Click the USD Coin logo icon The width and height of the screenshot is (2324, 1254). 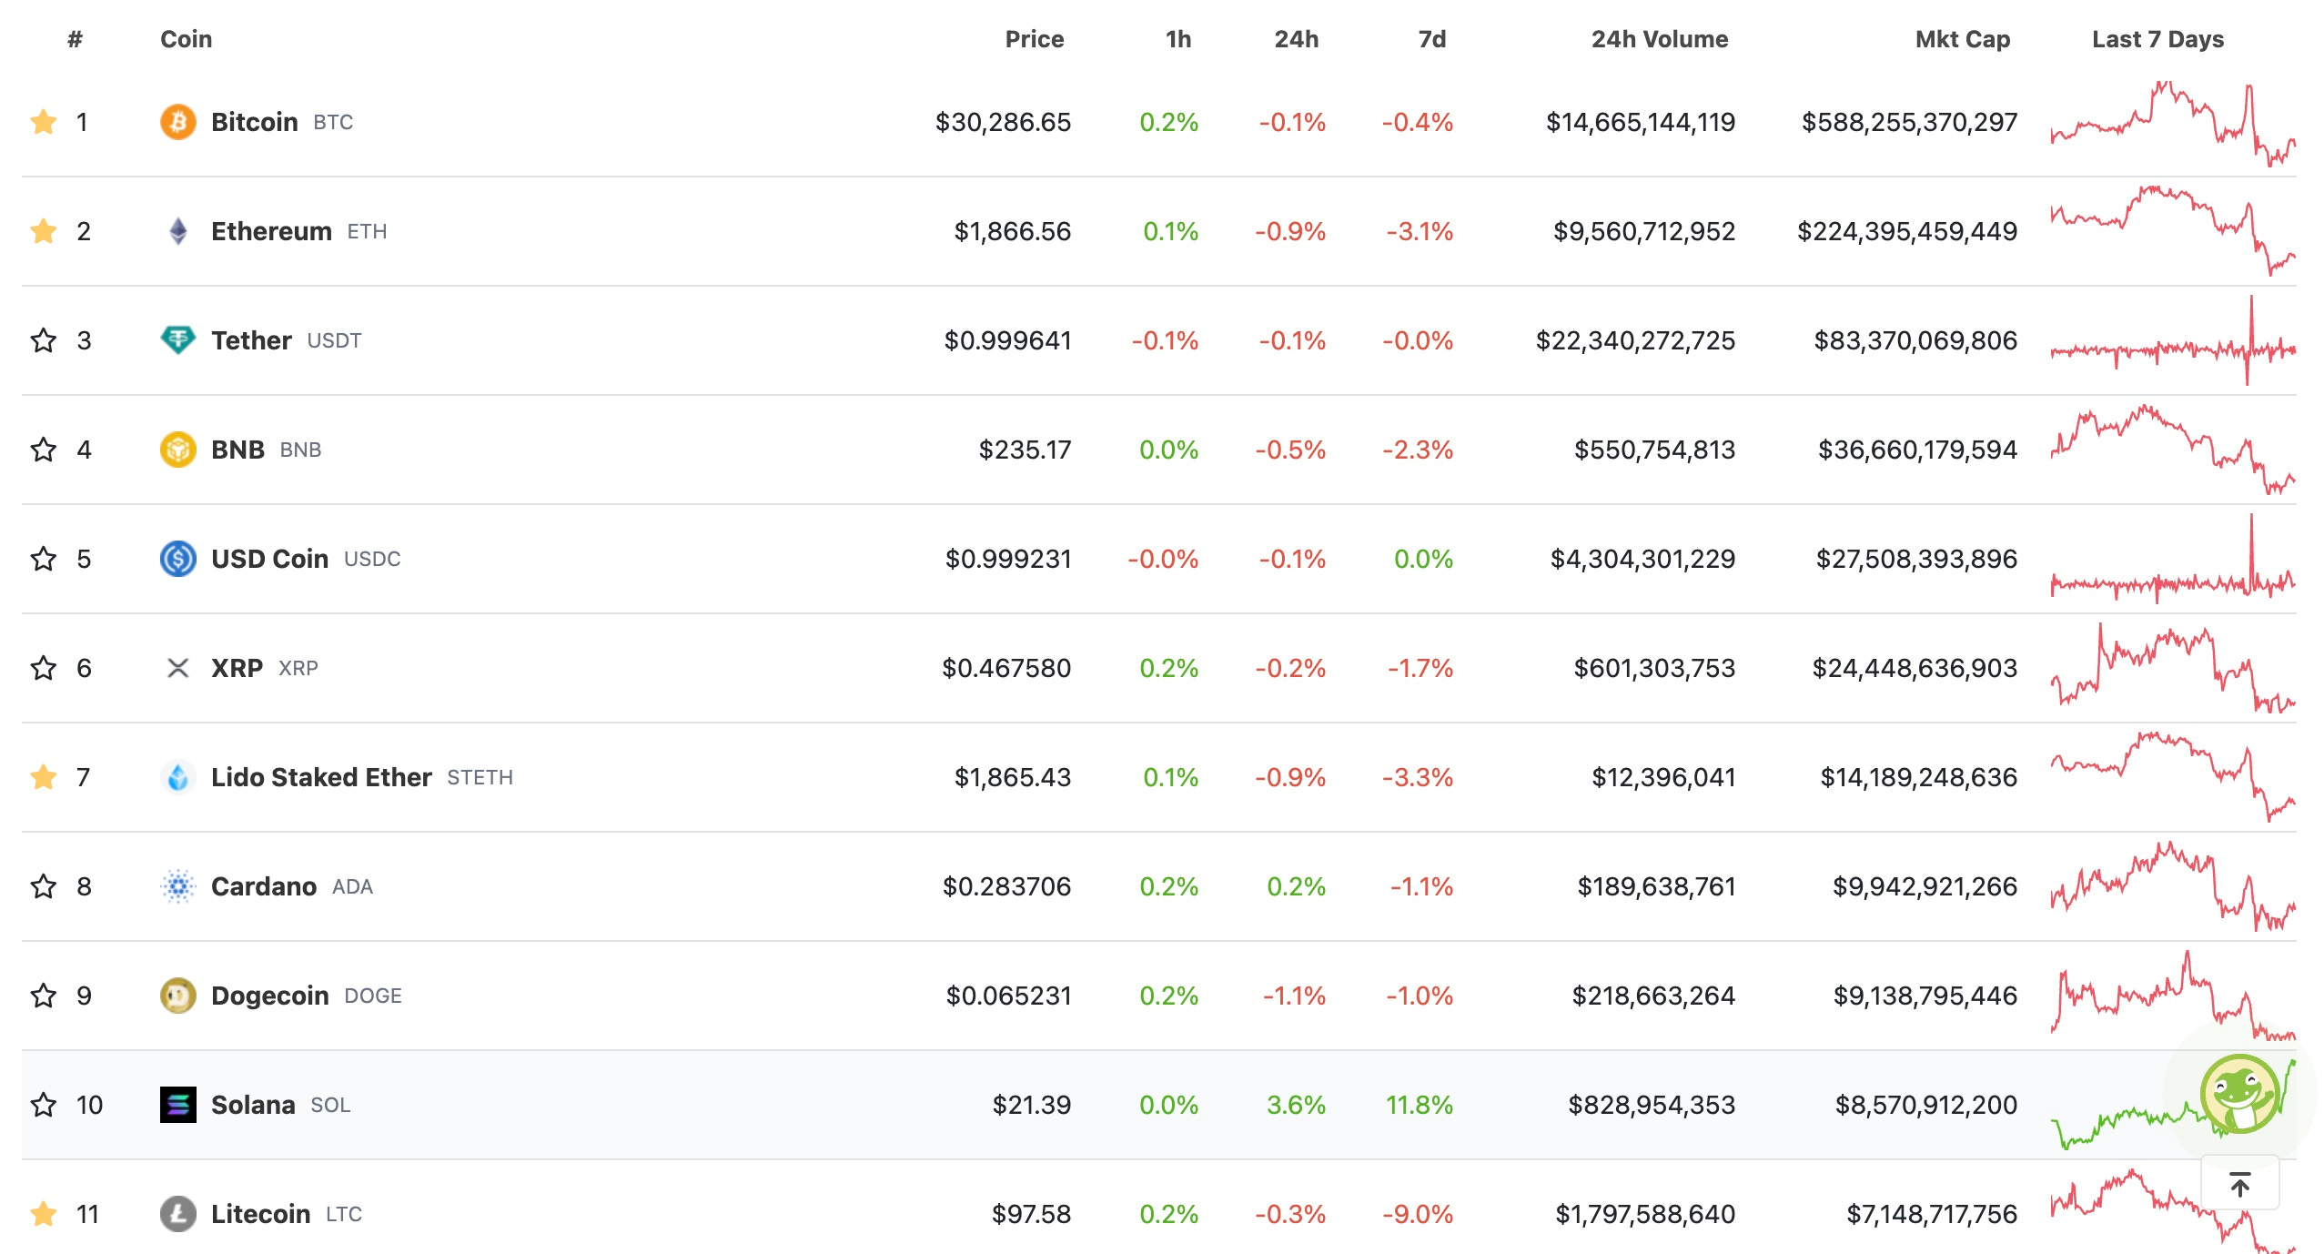tap(178, 559)
